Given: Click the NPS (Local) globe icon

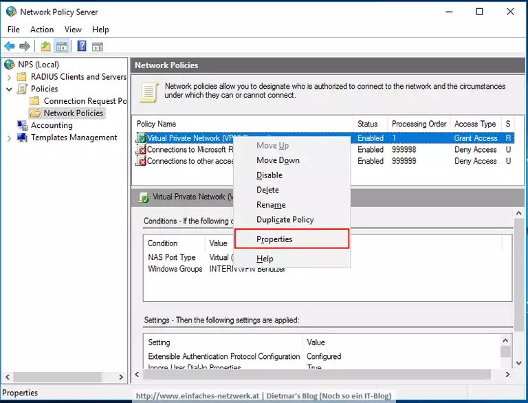Looking at the screenshot, I should [x=10, y=65].
